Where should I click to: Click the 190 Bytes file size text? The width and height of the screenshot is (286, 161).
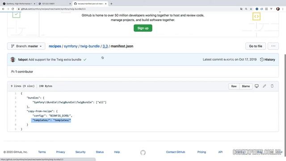click(46, 86)
